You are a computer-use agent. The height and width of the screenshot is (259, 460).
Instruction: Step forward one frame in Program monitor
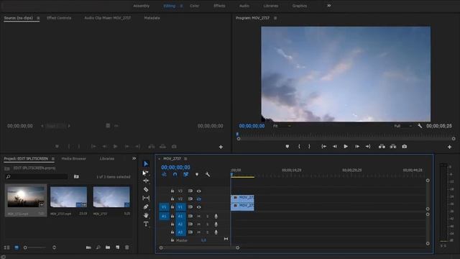pyautogui.click(x=357, y=146)
